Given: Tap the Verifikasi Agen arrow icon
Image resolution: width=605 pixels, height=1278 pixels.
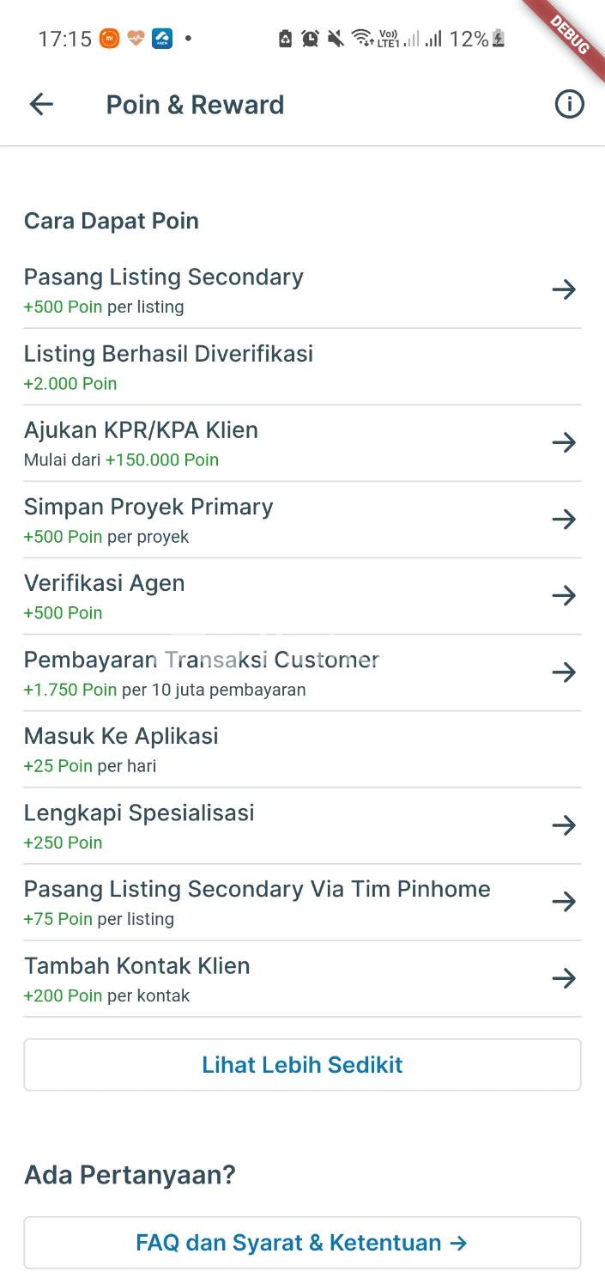Looking at the screenshot, I should (x=564, y=595).
